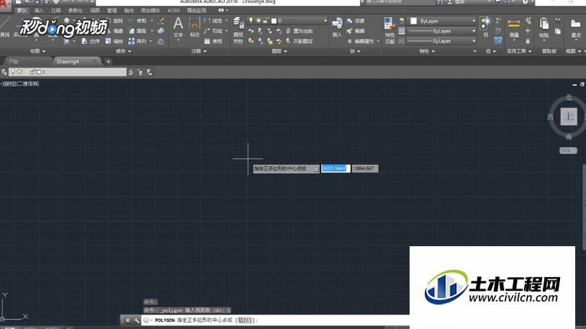Select the Line (直线) drawing tool
The image size is (586, 329).
[5, 26]
